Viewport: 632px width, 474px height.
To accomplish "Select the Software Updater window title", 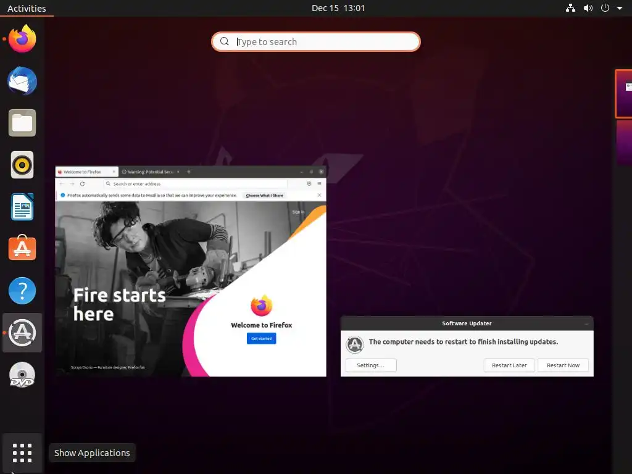I will click(x=467, y=323).
